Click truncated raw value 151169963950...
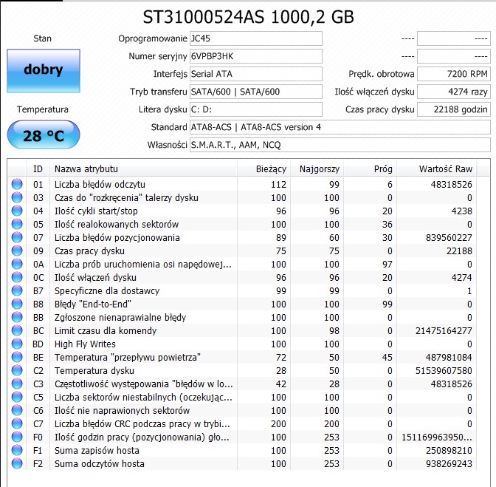This screenshot has height=487, width=496. pyautogui.click(x=437, y=437)
